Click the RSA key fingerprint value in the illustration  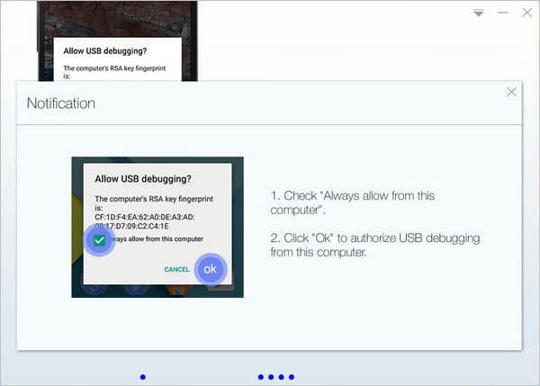tap(145, 221)
